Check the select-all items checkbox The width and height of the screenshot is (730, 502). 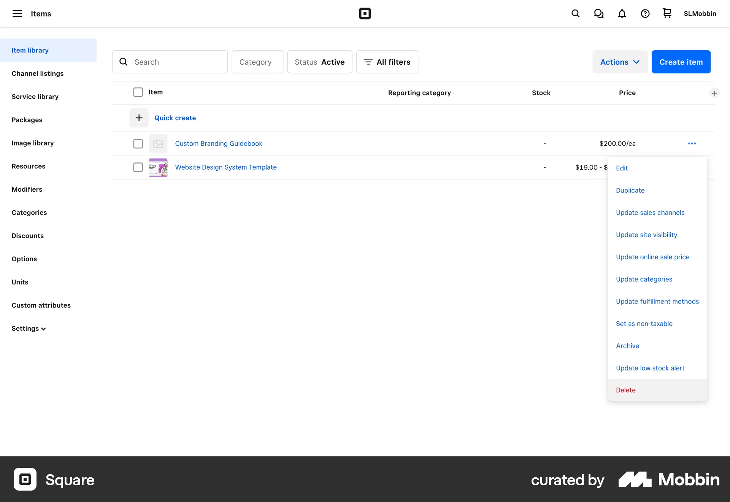(x=138, y=92)
